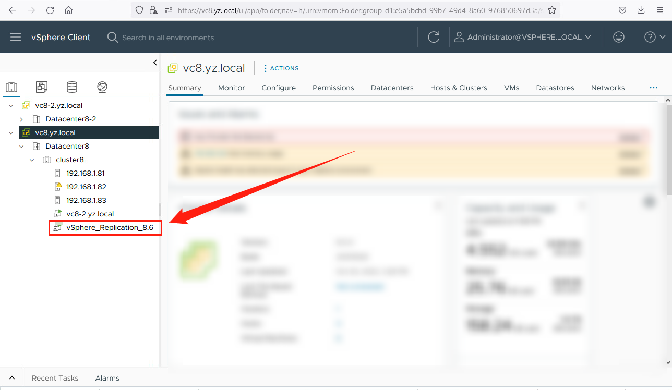Click the host icon beside 192.168.1.83
The width and height of the screenshot is (672, 390).
tap(58, 200)
